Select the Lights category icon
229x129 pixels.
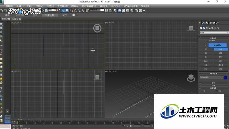point(207,28)
